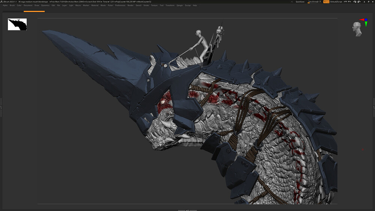The image size is (375, 211).
Task: Click the QuickSave button
Action: point(300,2)
